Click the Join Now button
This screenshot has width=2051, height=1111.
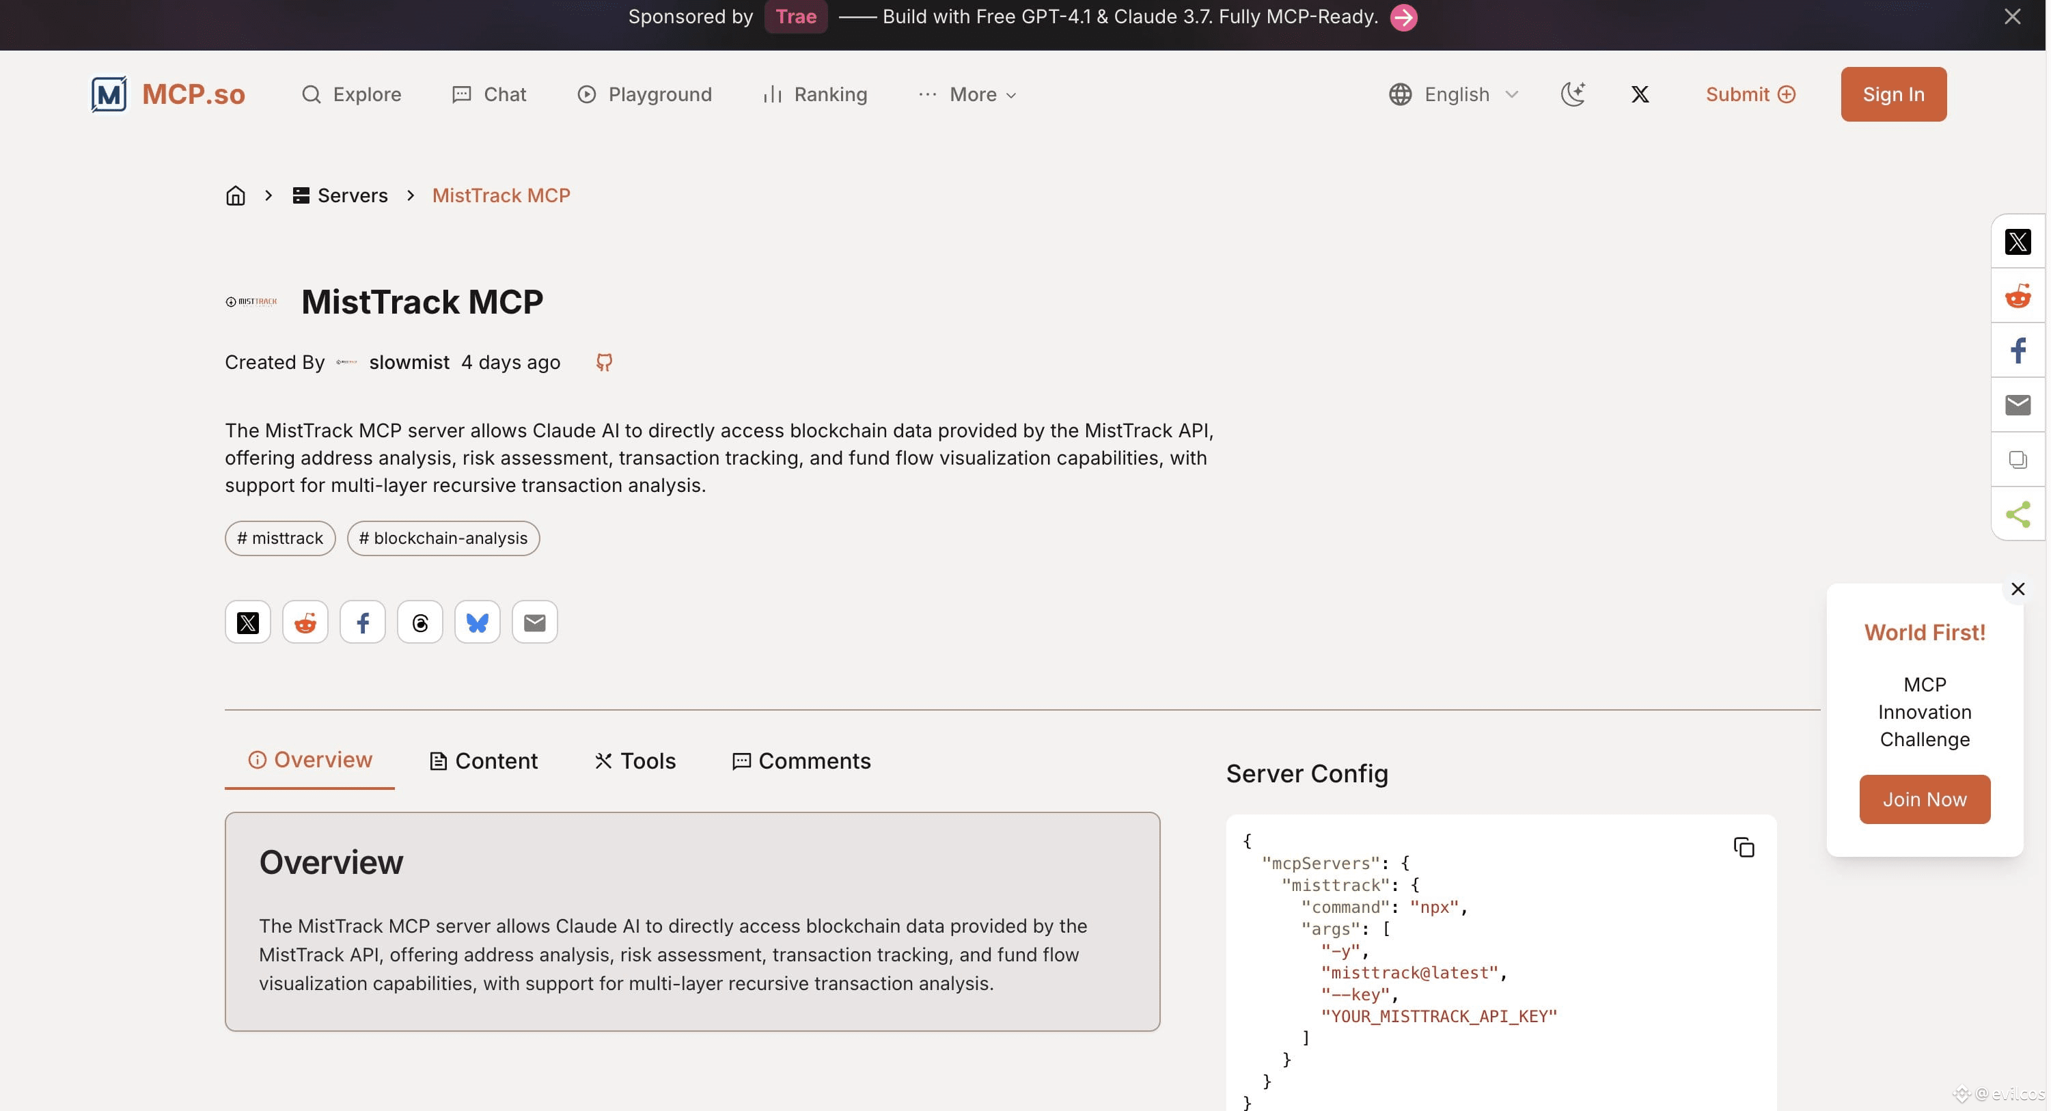point(1925,799)
